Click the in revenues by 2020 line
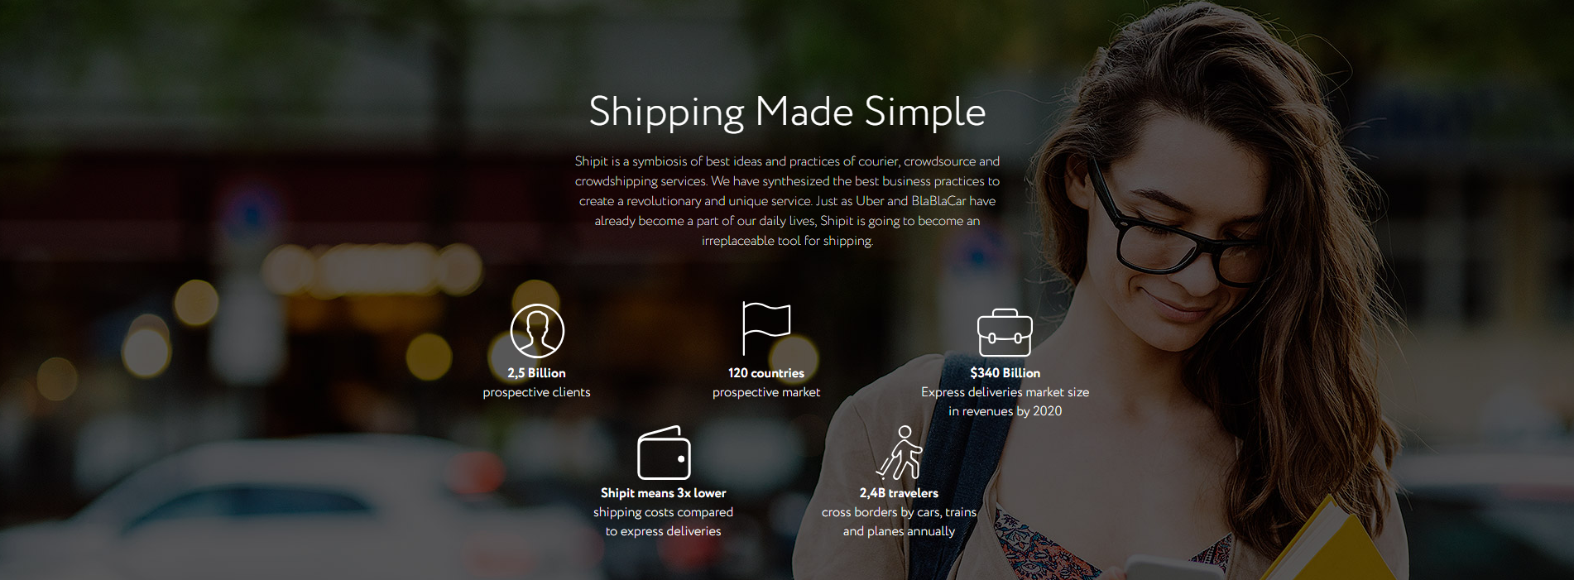The width and height of the screenshot is (1574, 580). (x=1005, y=411)
